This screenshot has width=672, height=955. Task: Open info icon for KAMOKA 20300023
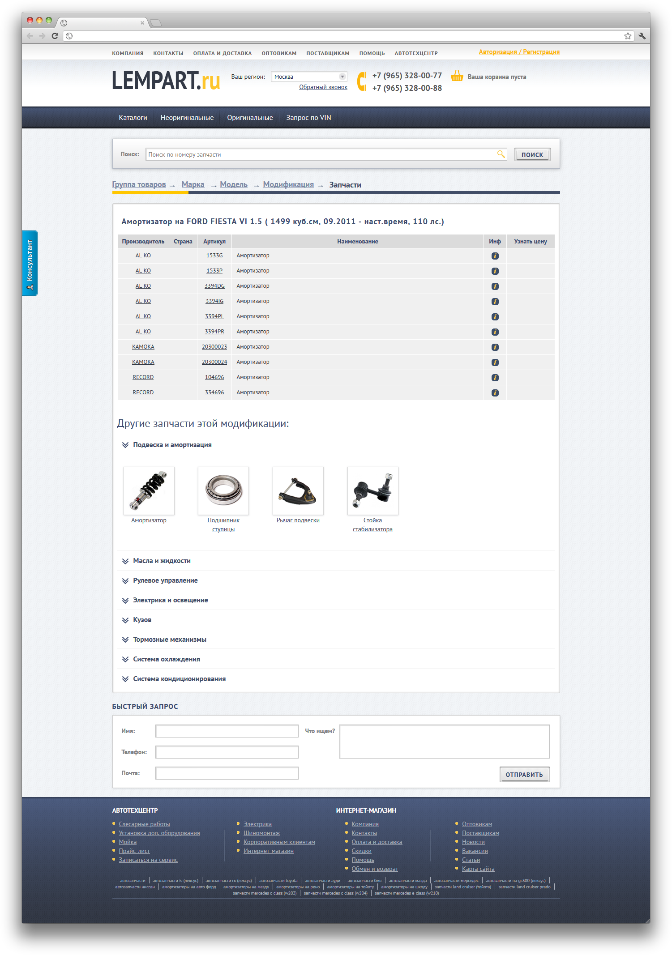(495, 347)
